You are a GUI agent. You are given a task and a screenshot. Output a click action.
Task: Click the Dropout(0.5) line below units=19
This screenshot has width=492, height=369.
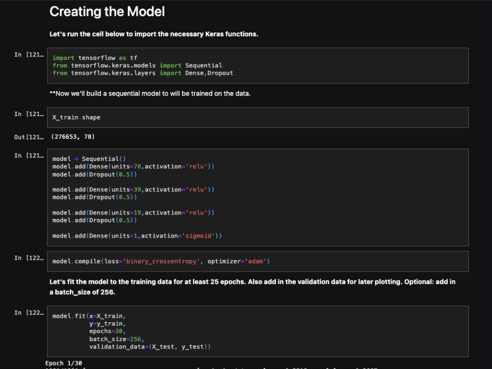pos(94,220)
